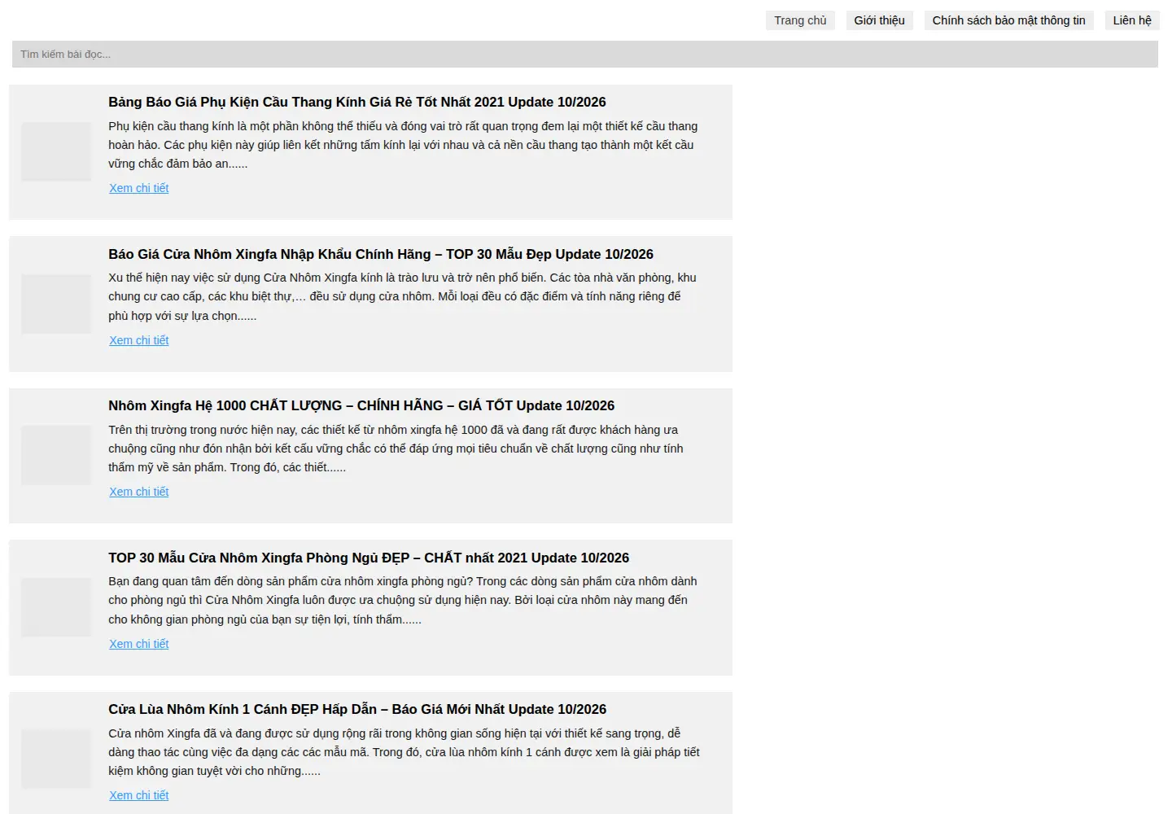Screen dimensions: 1172x814
Task: Open article Nhôm Xingfa Hệ 1000 title
Action: 361,405
